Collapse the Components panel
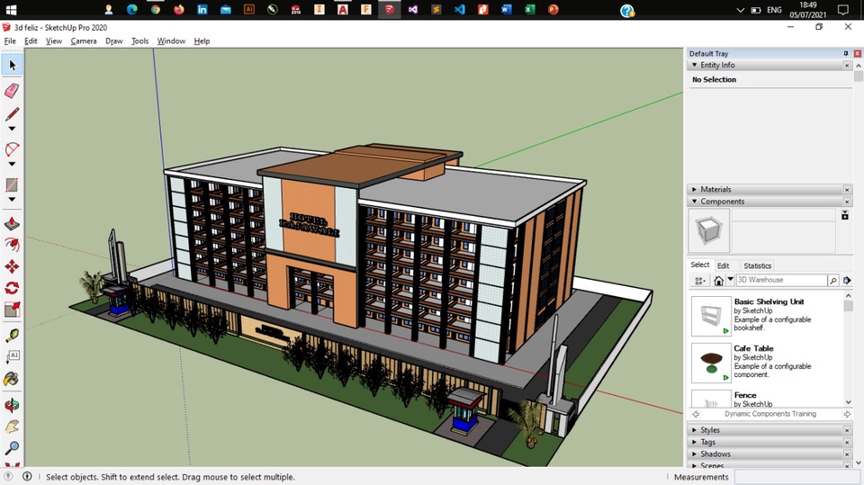The image size is (864, 485). coord(694,202)
